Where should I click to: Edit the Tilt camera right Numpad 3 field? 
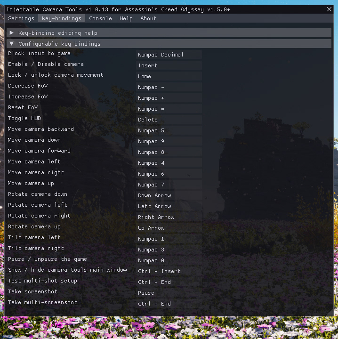click(x=169, y=250)
